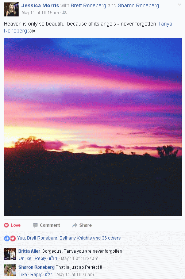This screenshot has width=185, height=279.
Task: Open the May 11 at 10:19am post timestamp
Action: click(40, 13)
